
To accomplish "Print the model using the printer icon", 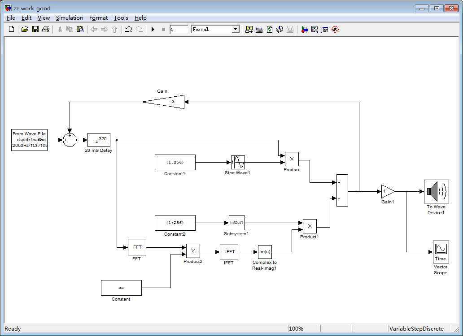I will click(46, 29).
